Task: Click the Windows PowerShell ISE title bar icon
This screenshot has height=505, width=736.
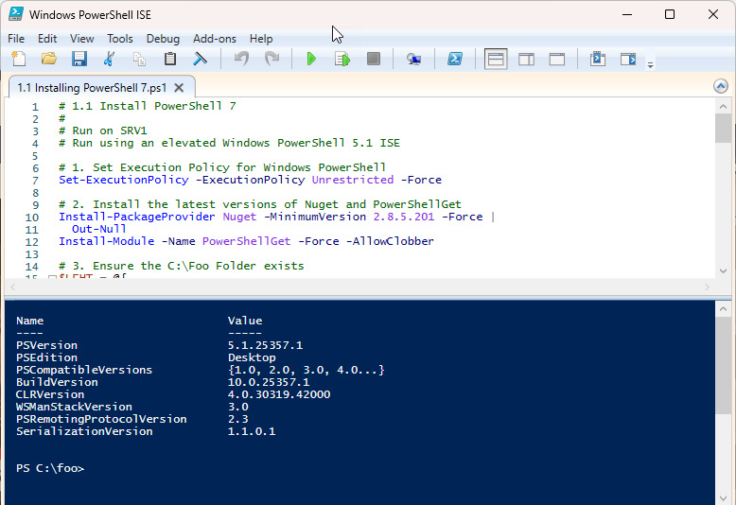Action: click(16, 14)
